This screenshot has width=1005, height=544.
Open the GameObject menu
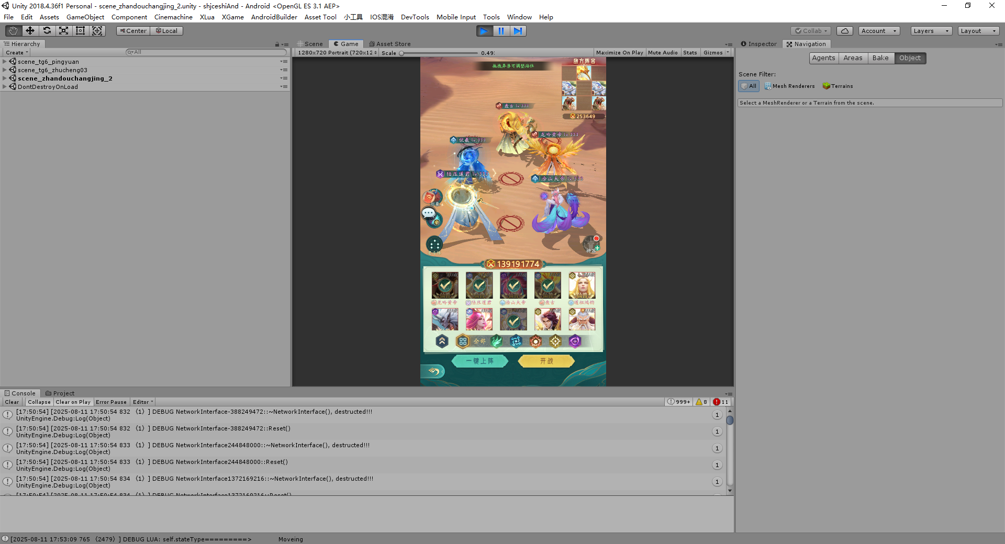(85, 17)
